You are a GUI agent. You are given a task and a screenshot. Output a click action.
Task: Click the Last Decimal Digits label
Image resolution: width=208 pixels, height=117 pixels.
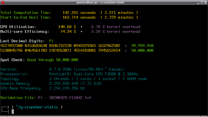tap(22, 41)
